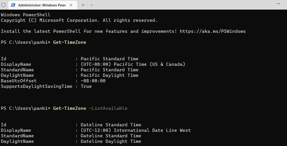Image resolution: width=287 pixels, height=146 pixels.
Task: Click the Dateline Daylight Time value
Action: 111,141
